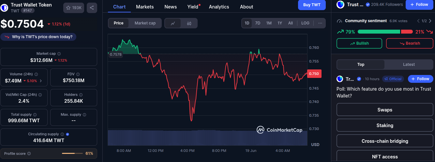Go to next community sentiment page
Screen dimensions: 435x162
[430, 21]
